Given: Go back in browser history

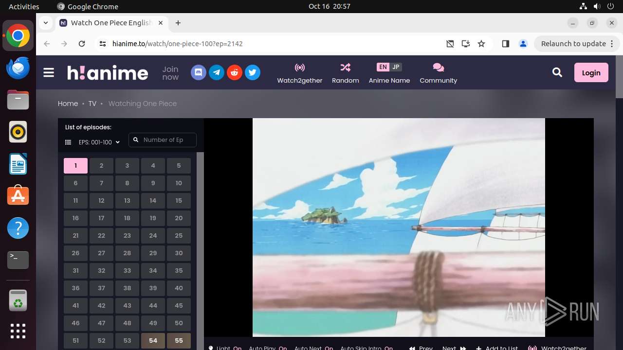Looking at the screenshot, I should 47,44.
